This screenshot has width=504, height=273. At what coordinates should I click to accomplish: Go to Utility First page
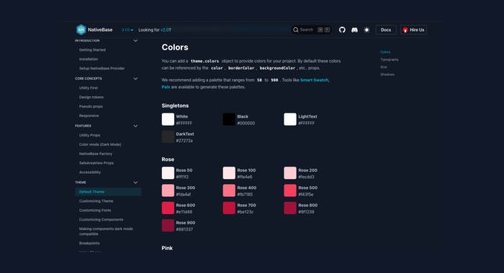click(89, 88)
